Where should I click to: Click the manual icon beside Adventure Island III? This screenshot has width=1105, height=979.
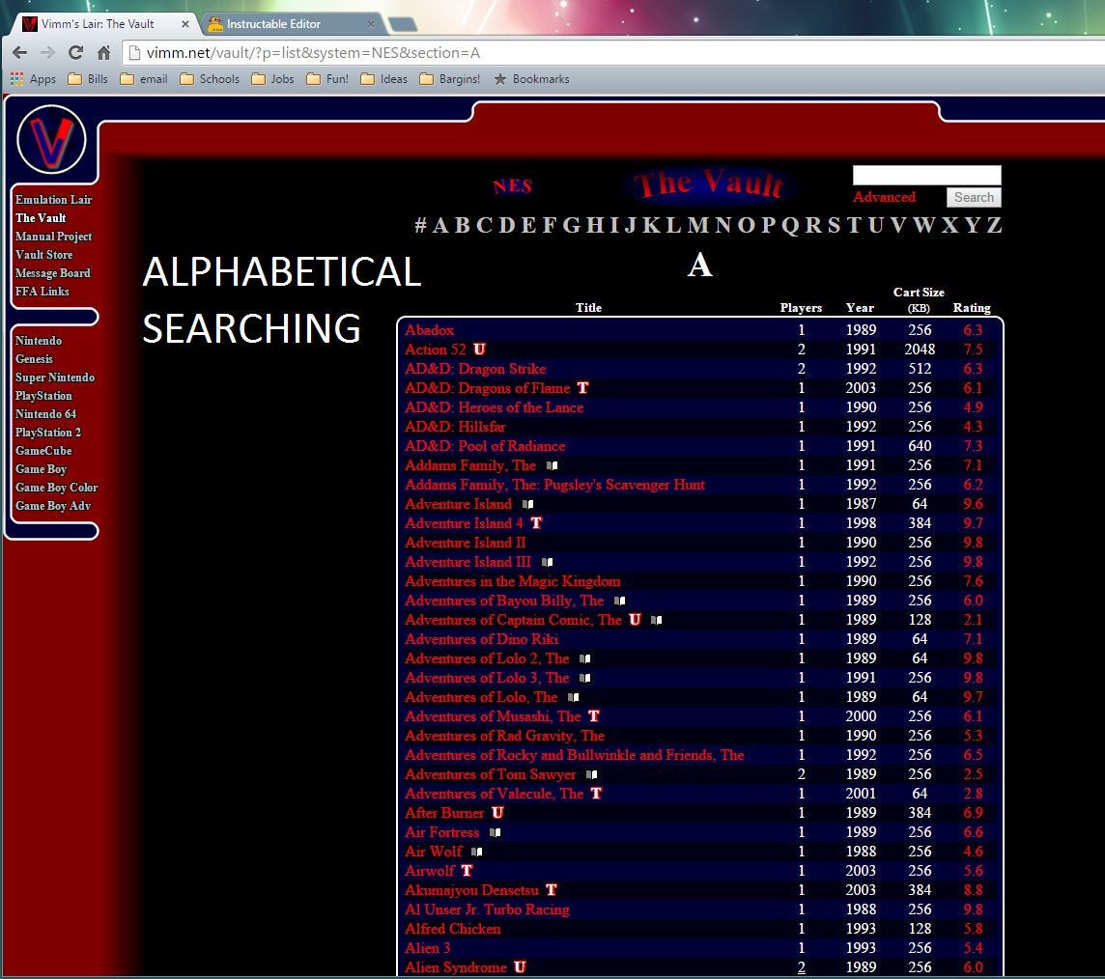click(549, 562)
